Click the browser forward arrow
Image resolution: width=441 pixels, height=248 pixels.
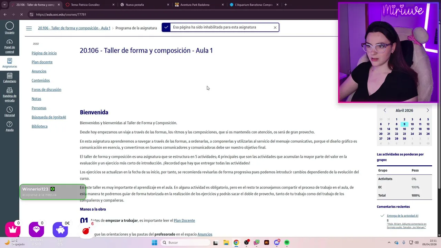coord(13,14)
